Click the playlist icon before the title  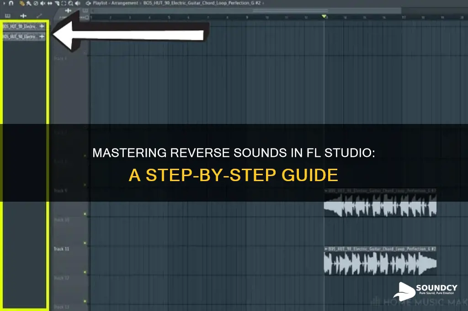pyautogui.click(x=88, y=3)
